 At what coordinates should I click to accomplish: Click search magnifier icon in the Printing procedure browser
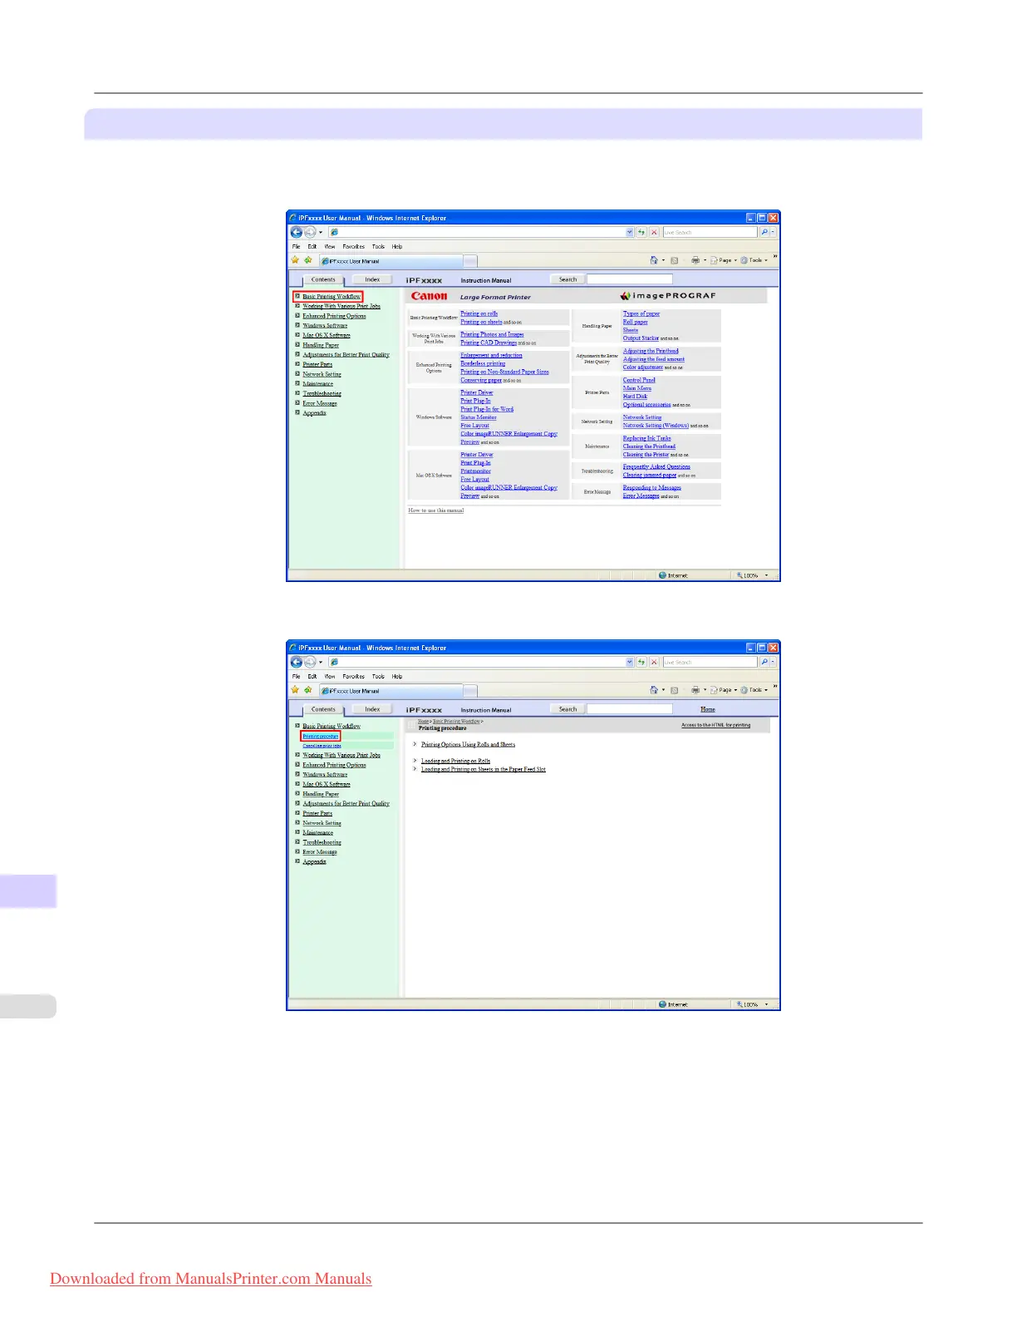(x=764, y=662)
